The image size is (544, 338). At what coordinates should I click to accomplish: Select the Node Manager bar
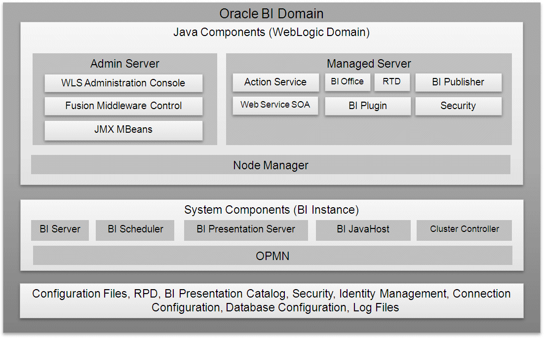[271, 165]
